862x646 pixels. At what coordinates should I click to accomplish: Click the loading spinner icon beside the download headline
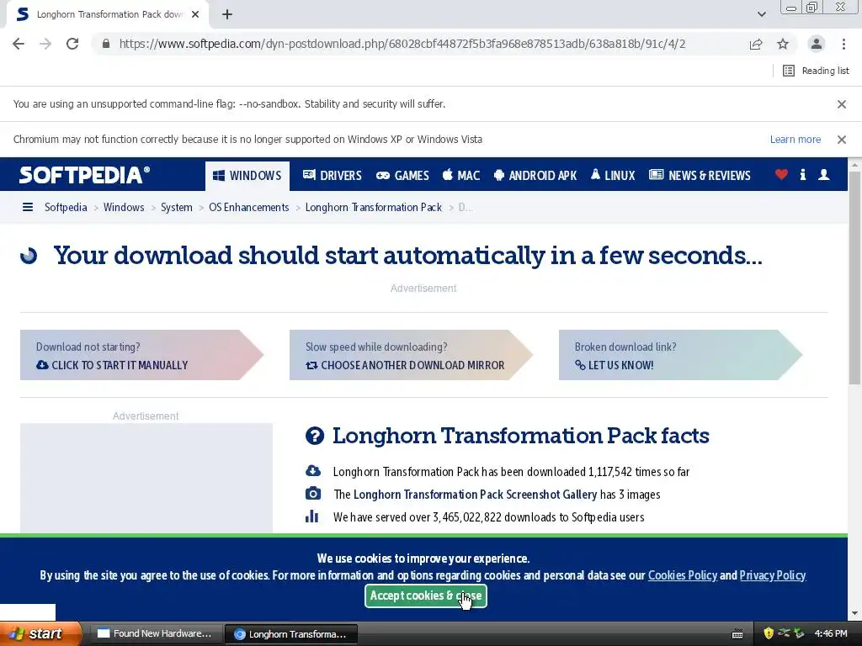29,256
